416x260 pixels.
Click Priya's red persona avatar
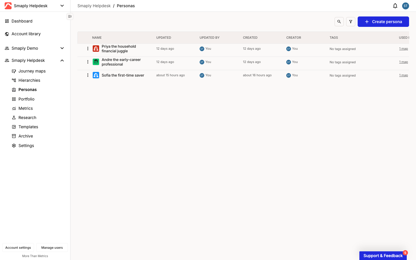(96, 49)
